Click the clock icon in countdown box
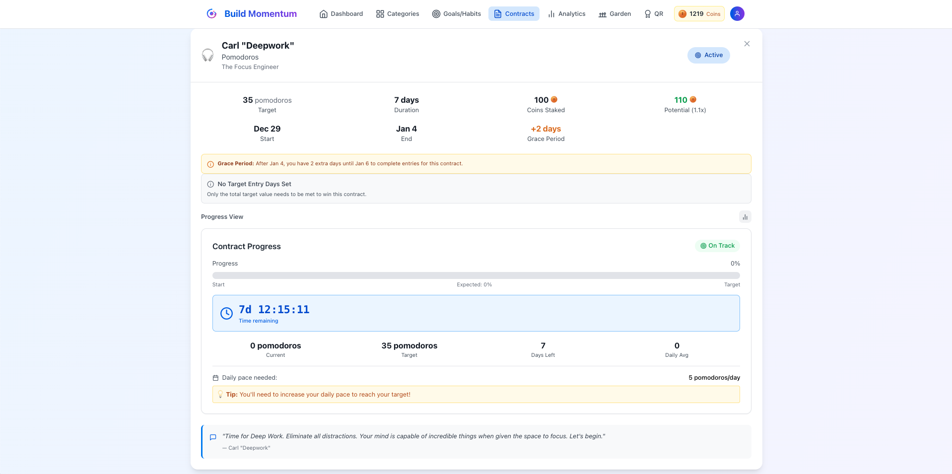This screenshot has width=952, height=474. [226, 313]
